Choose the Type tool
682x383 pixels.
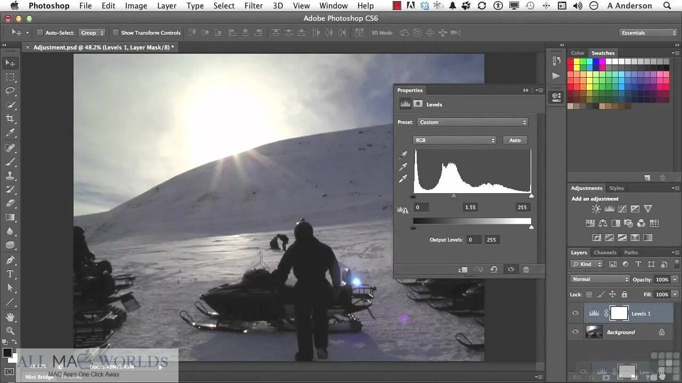coord(11,272)
